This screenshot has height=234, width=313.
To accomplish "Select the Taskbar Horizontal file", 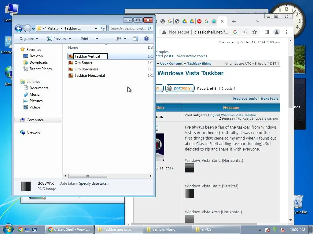I will tap(90, 76).
